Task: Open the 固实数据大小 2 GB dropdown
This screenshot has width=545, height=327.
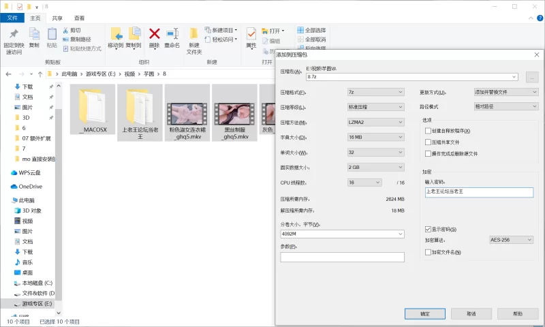Action: (x=376, y=167)
